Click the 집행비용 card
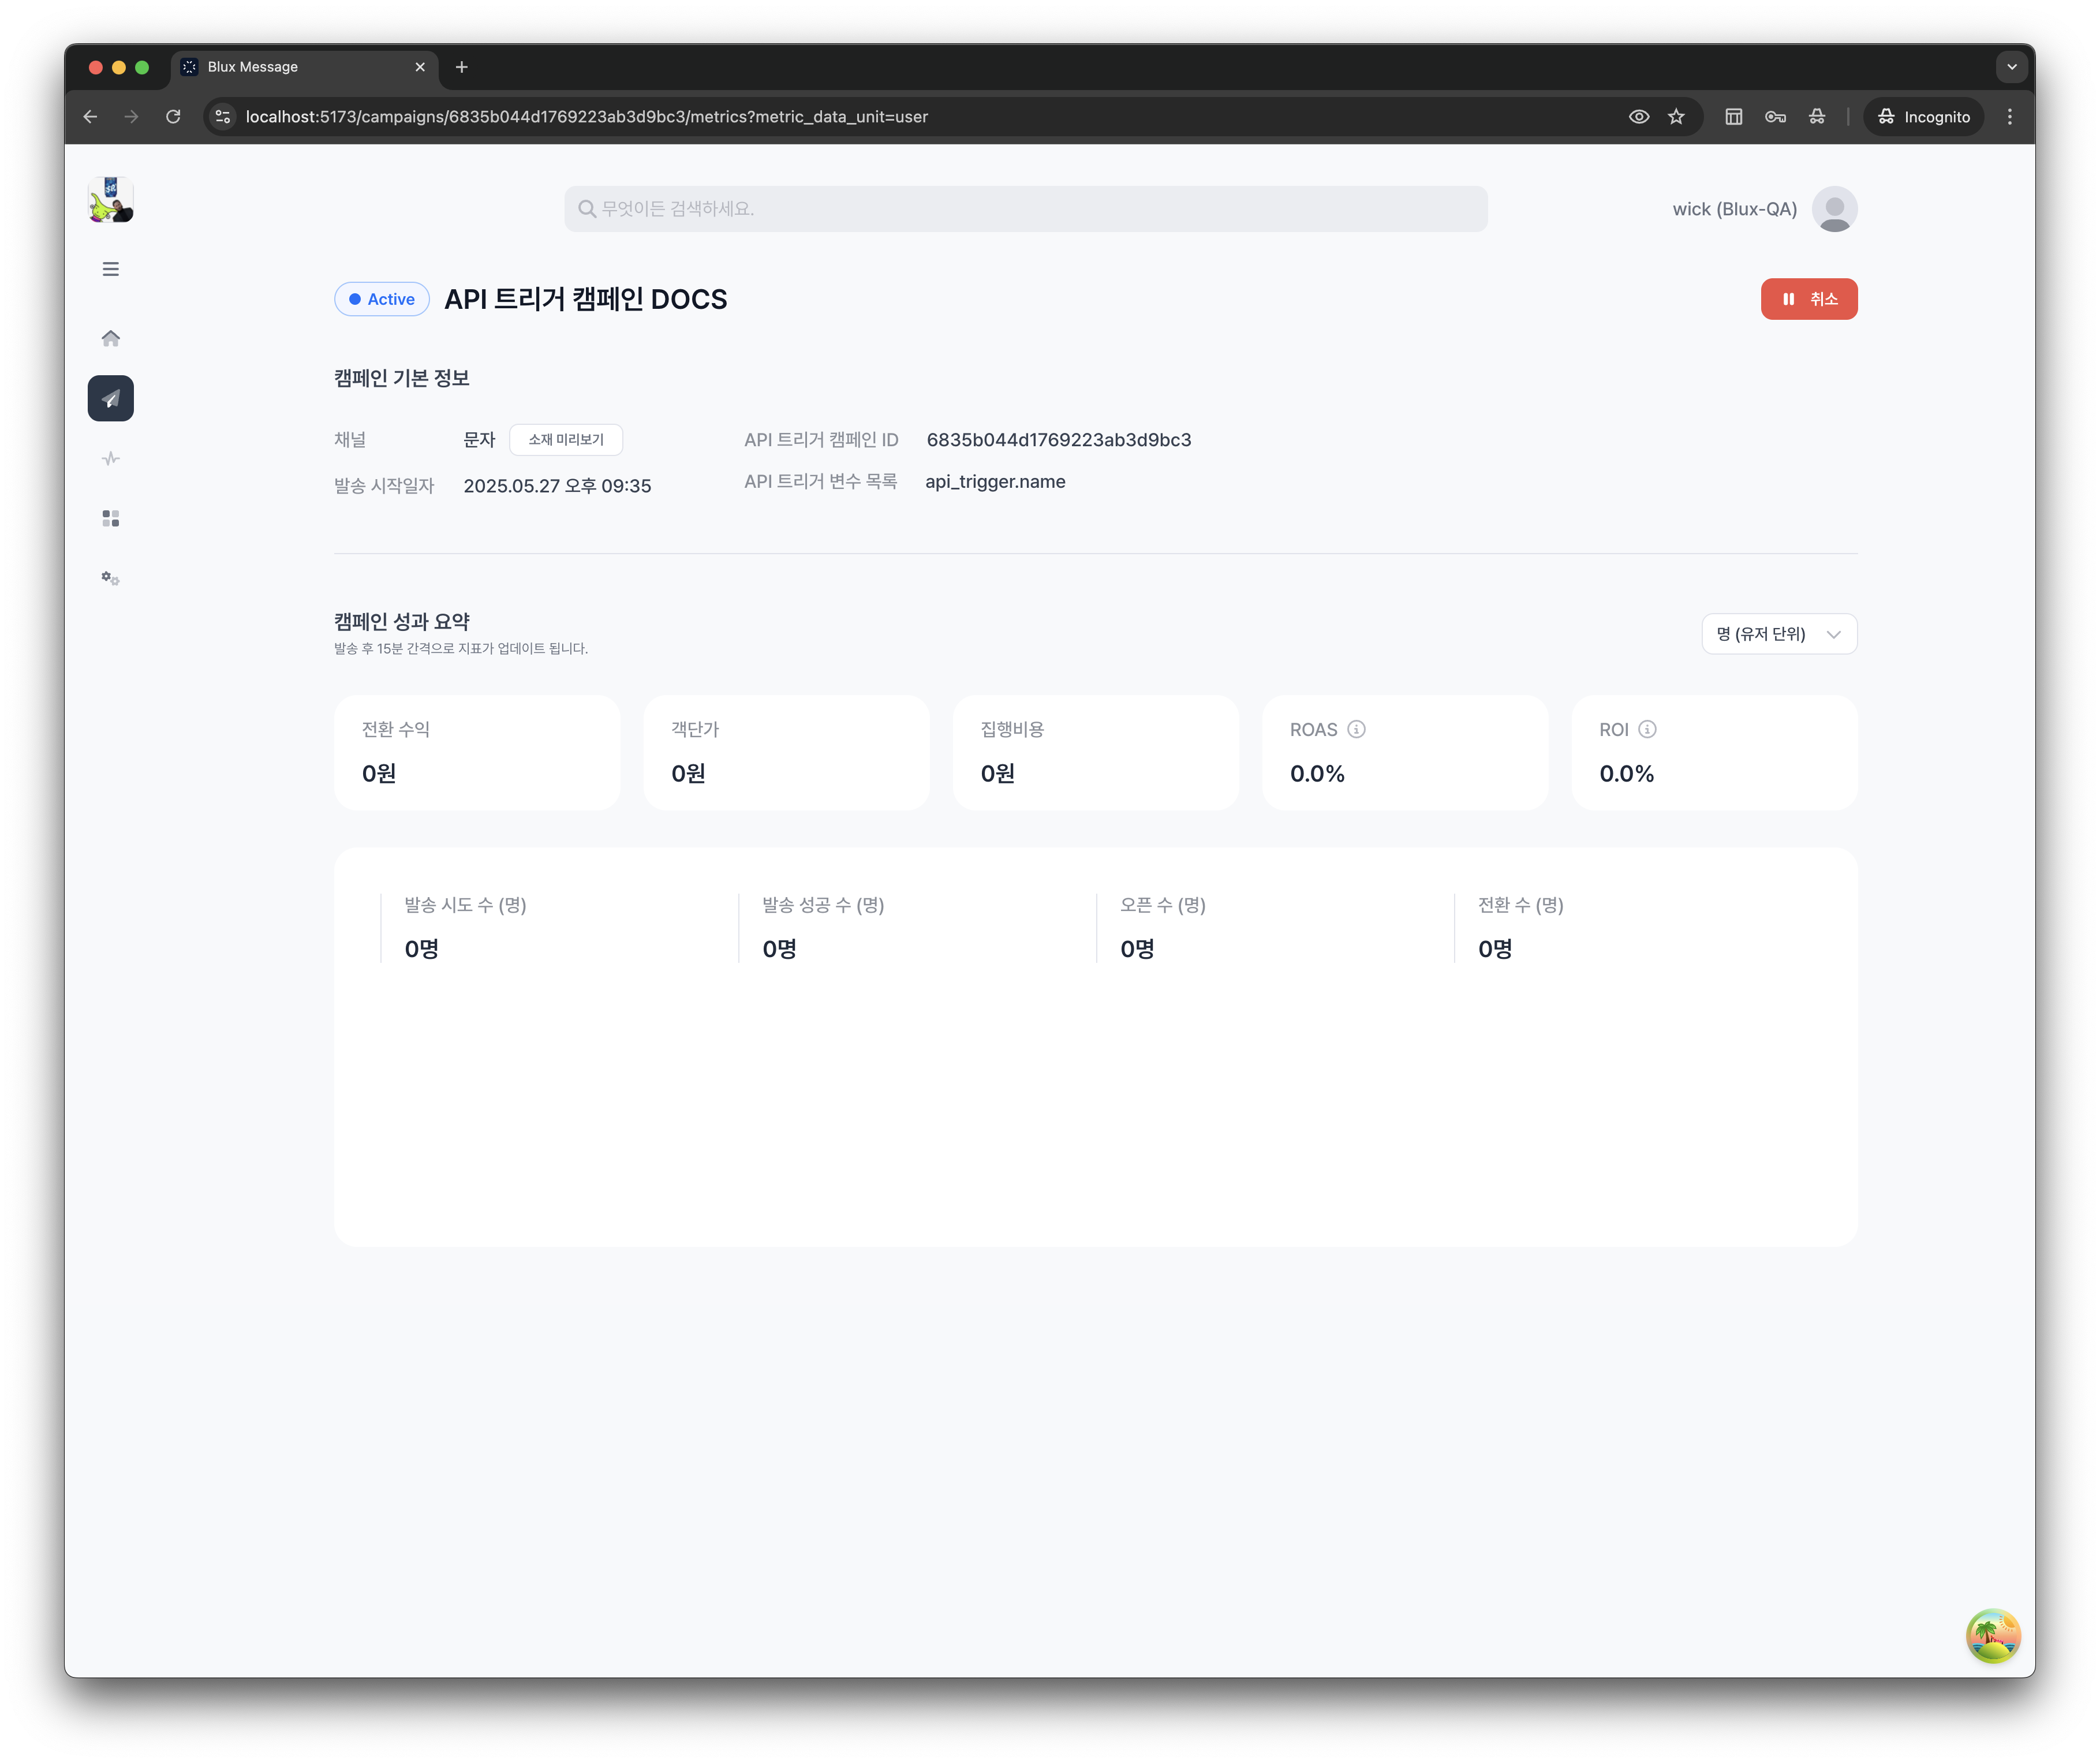This screenshot has width=2100, height=1763. pos(1096,753)
